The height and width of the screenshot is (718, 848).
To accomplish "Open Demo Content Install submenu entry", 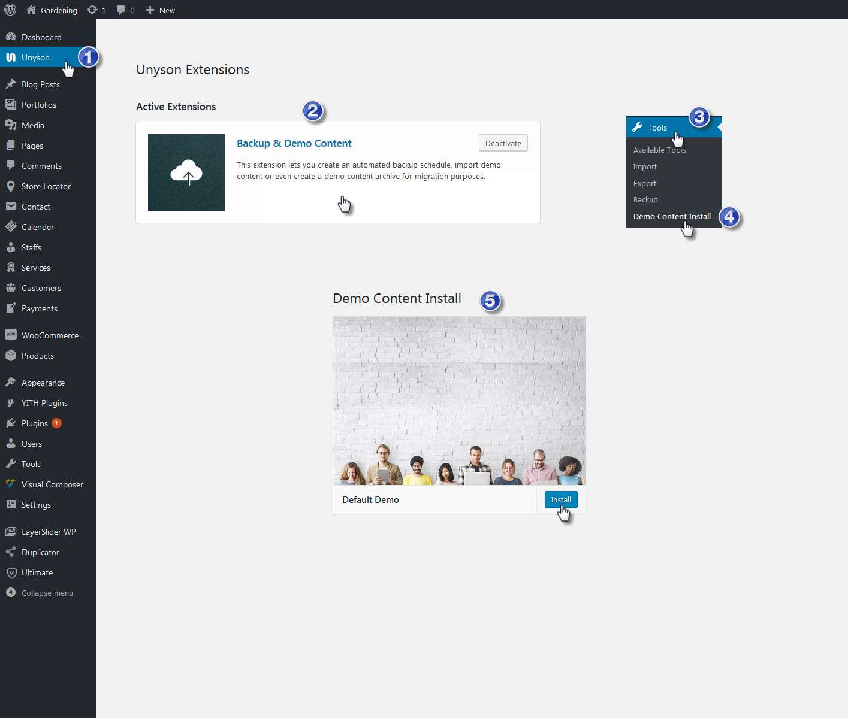I will point(672,216).
